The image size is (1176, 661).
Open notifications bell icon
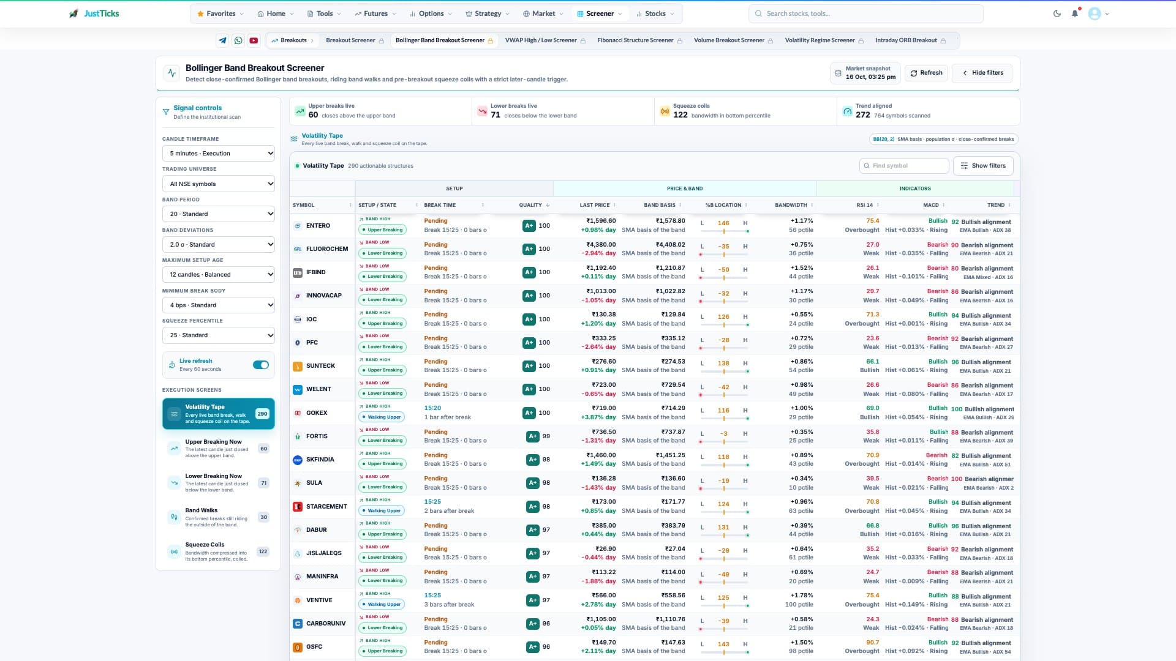[1075, 13]
